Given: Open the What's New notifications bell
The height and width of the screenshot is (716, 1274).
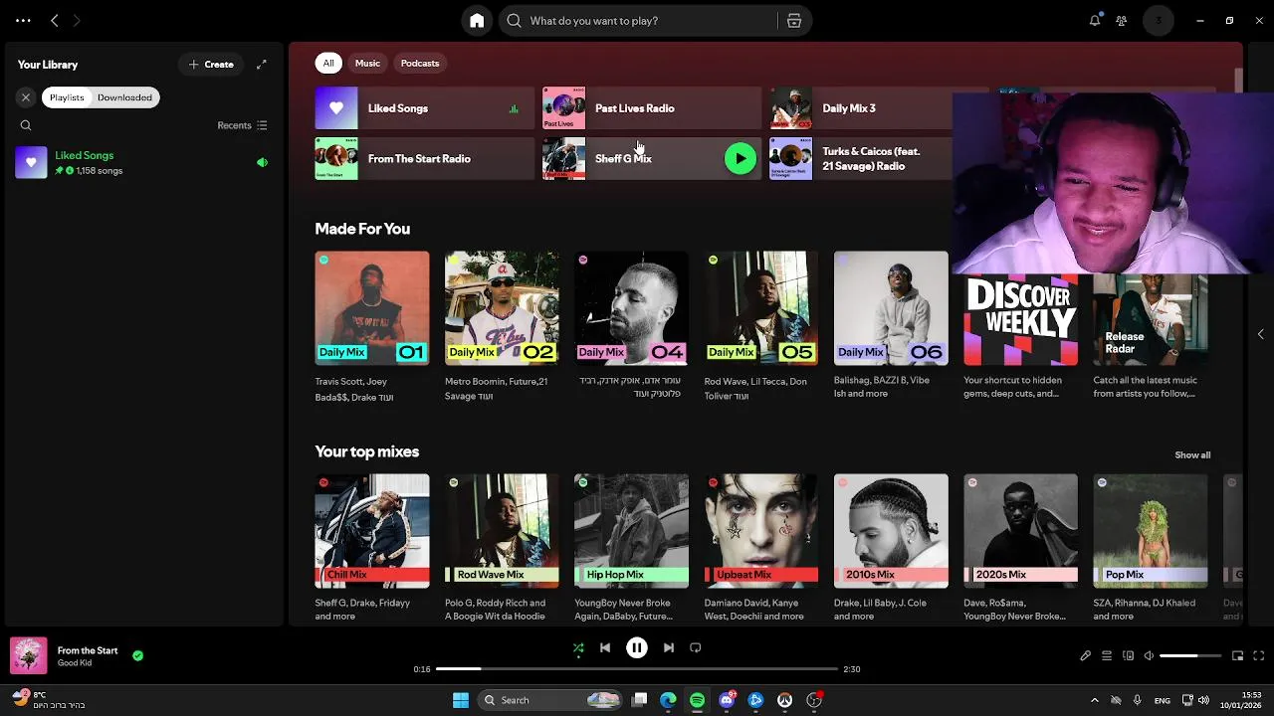Looking at the screenshot, I should [x=1095, y=20].
